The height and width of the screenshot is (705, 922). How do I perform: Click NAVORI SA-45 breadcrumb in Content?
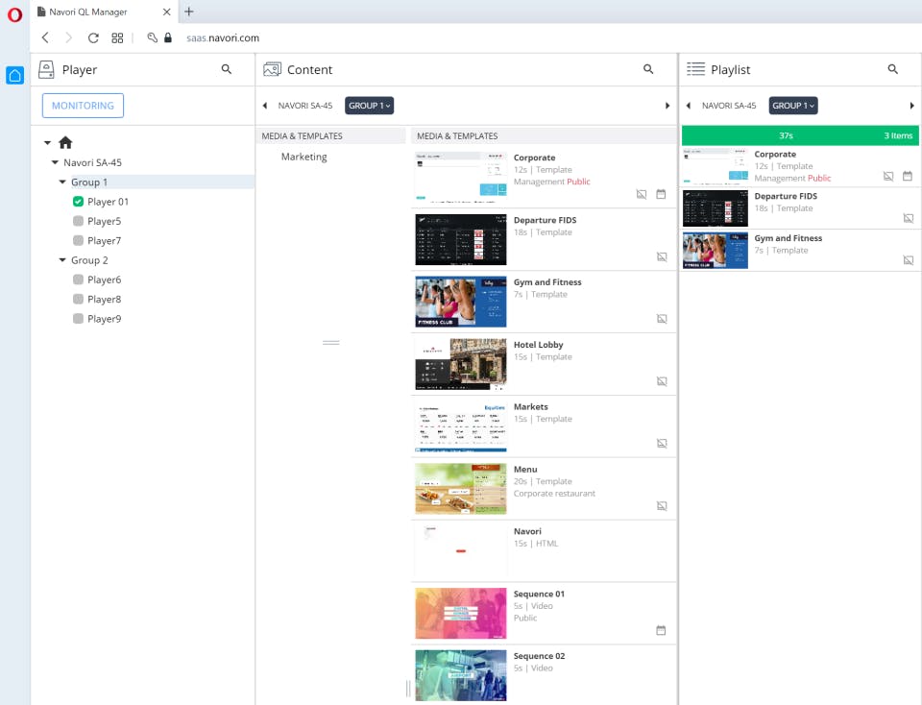point(305,106)
